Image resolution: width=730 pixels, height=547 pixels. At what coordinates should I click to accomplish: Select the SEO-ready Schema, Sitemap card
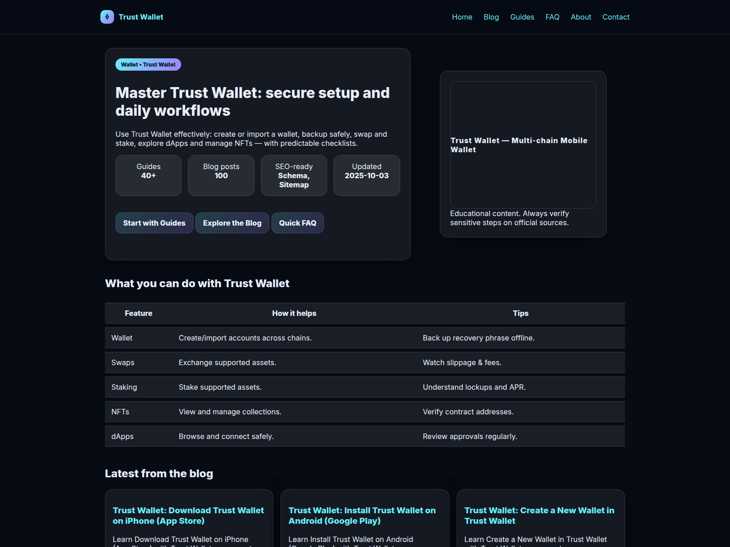click(294, 175)
